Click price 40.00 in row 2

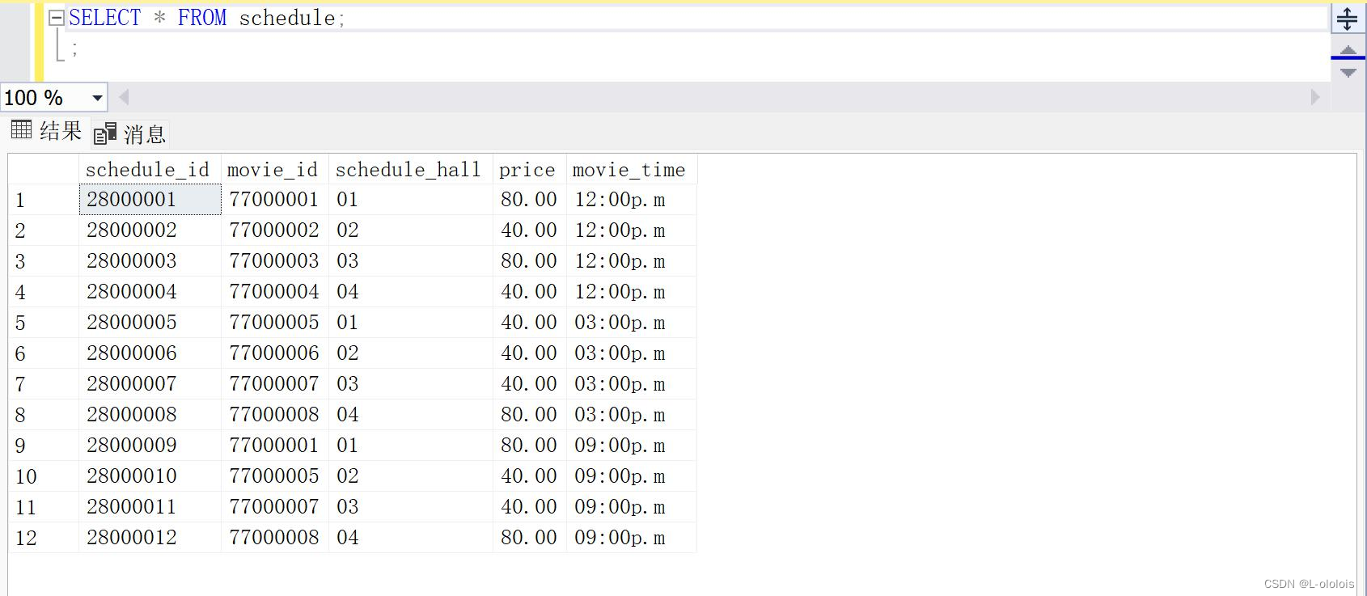pyautogui.click(x=530, y=230)
